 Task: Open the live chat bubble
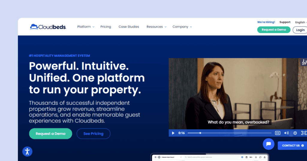(x=269, y=144)
